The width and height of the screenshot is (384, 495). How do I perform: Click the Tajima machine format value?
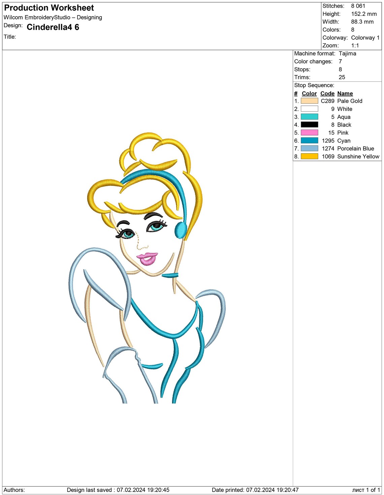(347, 53)
